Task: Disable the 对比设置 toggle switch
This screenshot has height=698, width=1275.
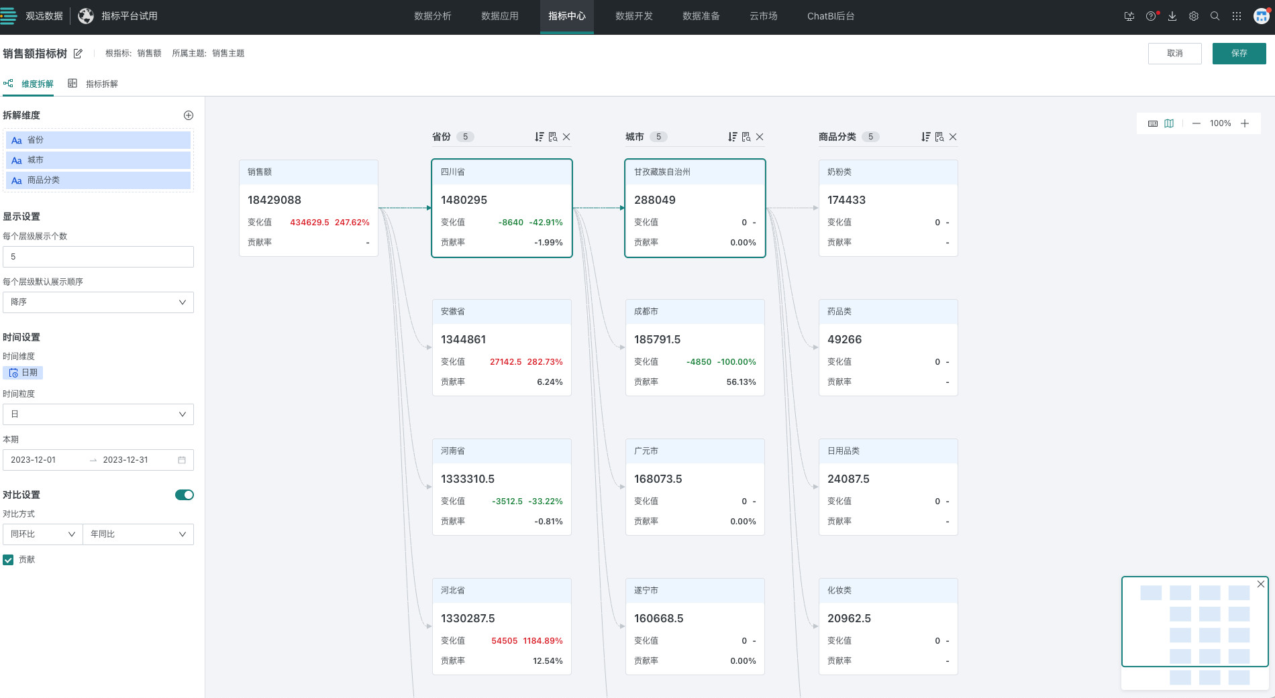Action: 184,495
